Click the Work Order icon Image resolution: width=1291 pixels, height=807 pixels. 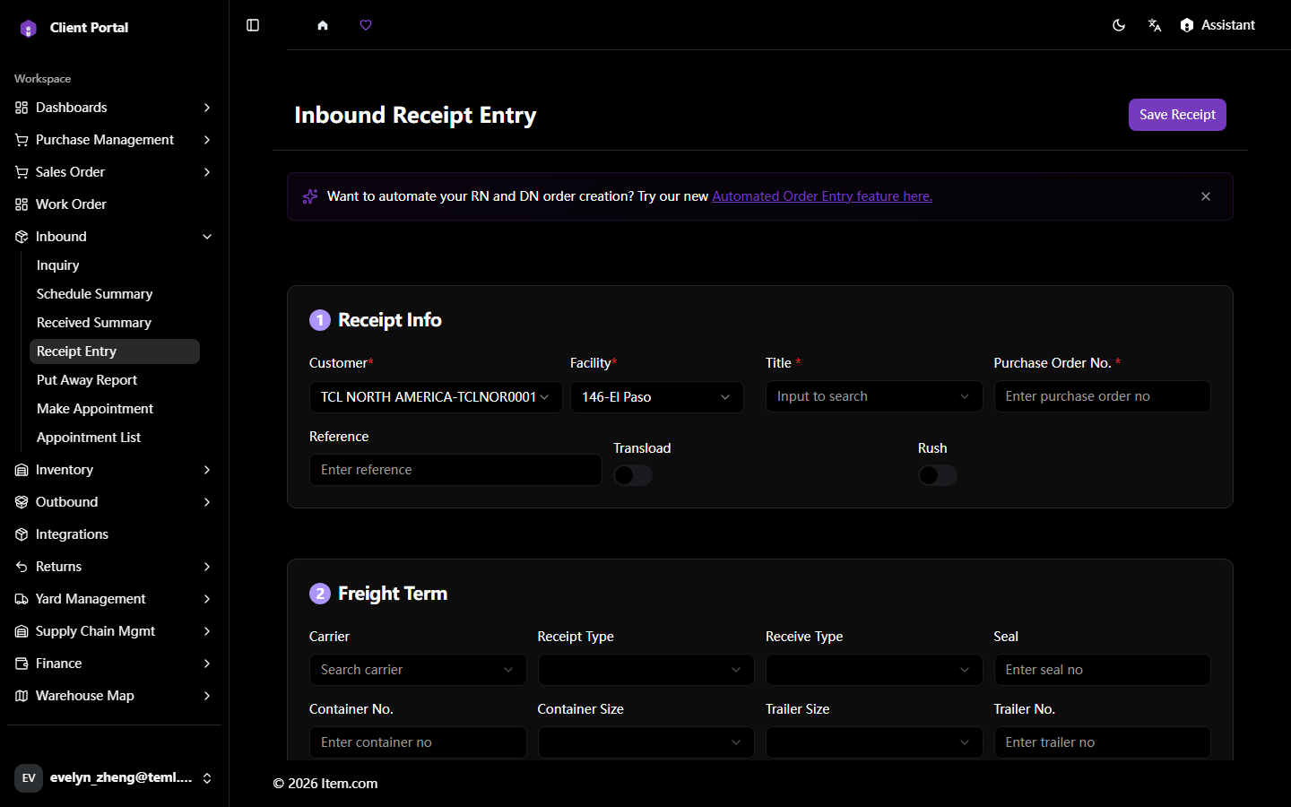(x=22, y=204)
